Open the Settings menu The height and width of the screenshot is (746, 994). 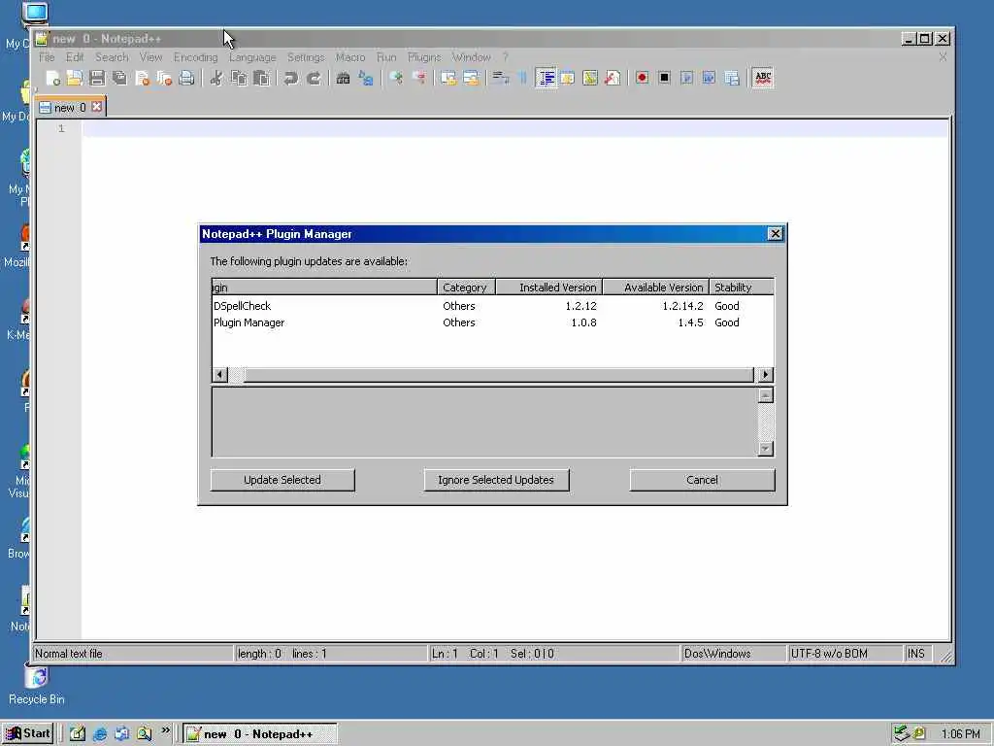306,57
